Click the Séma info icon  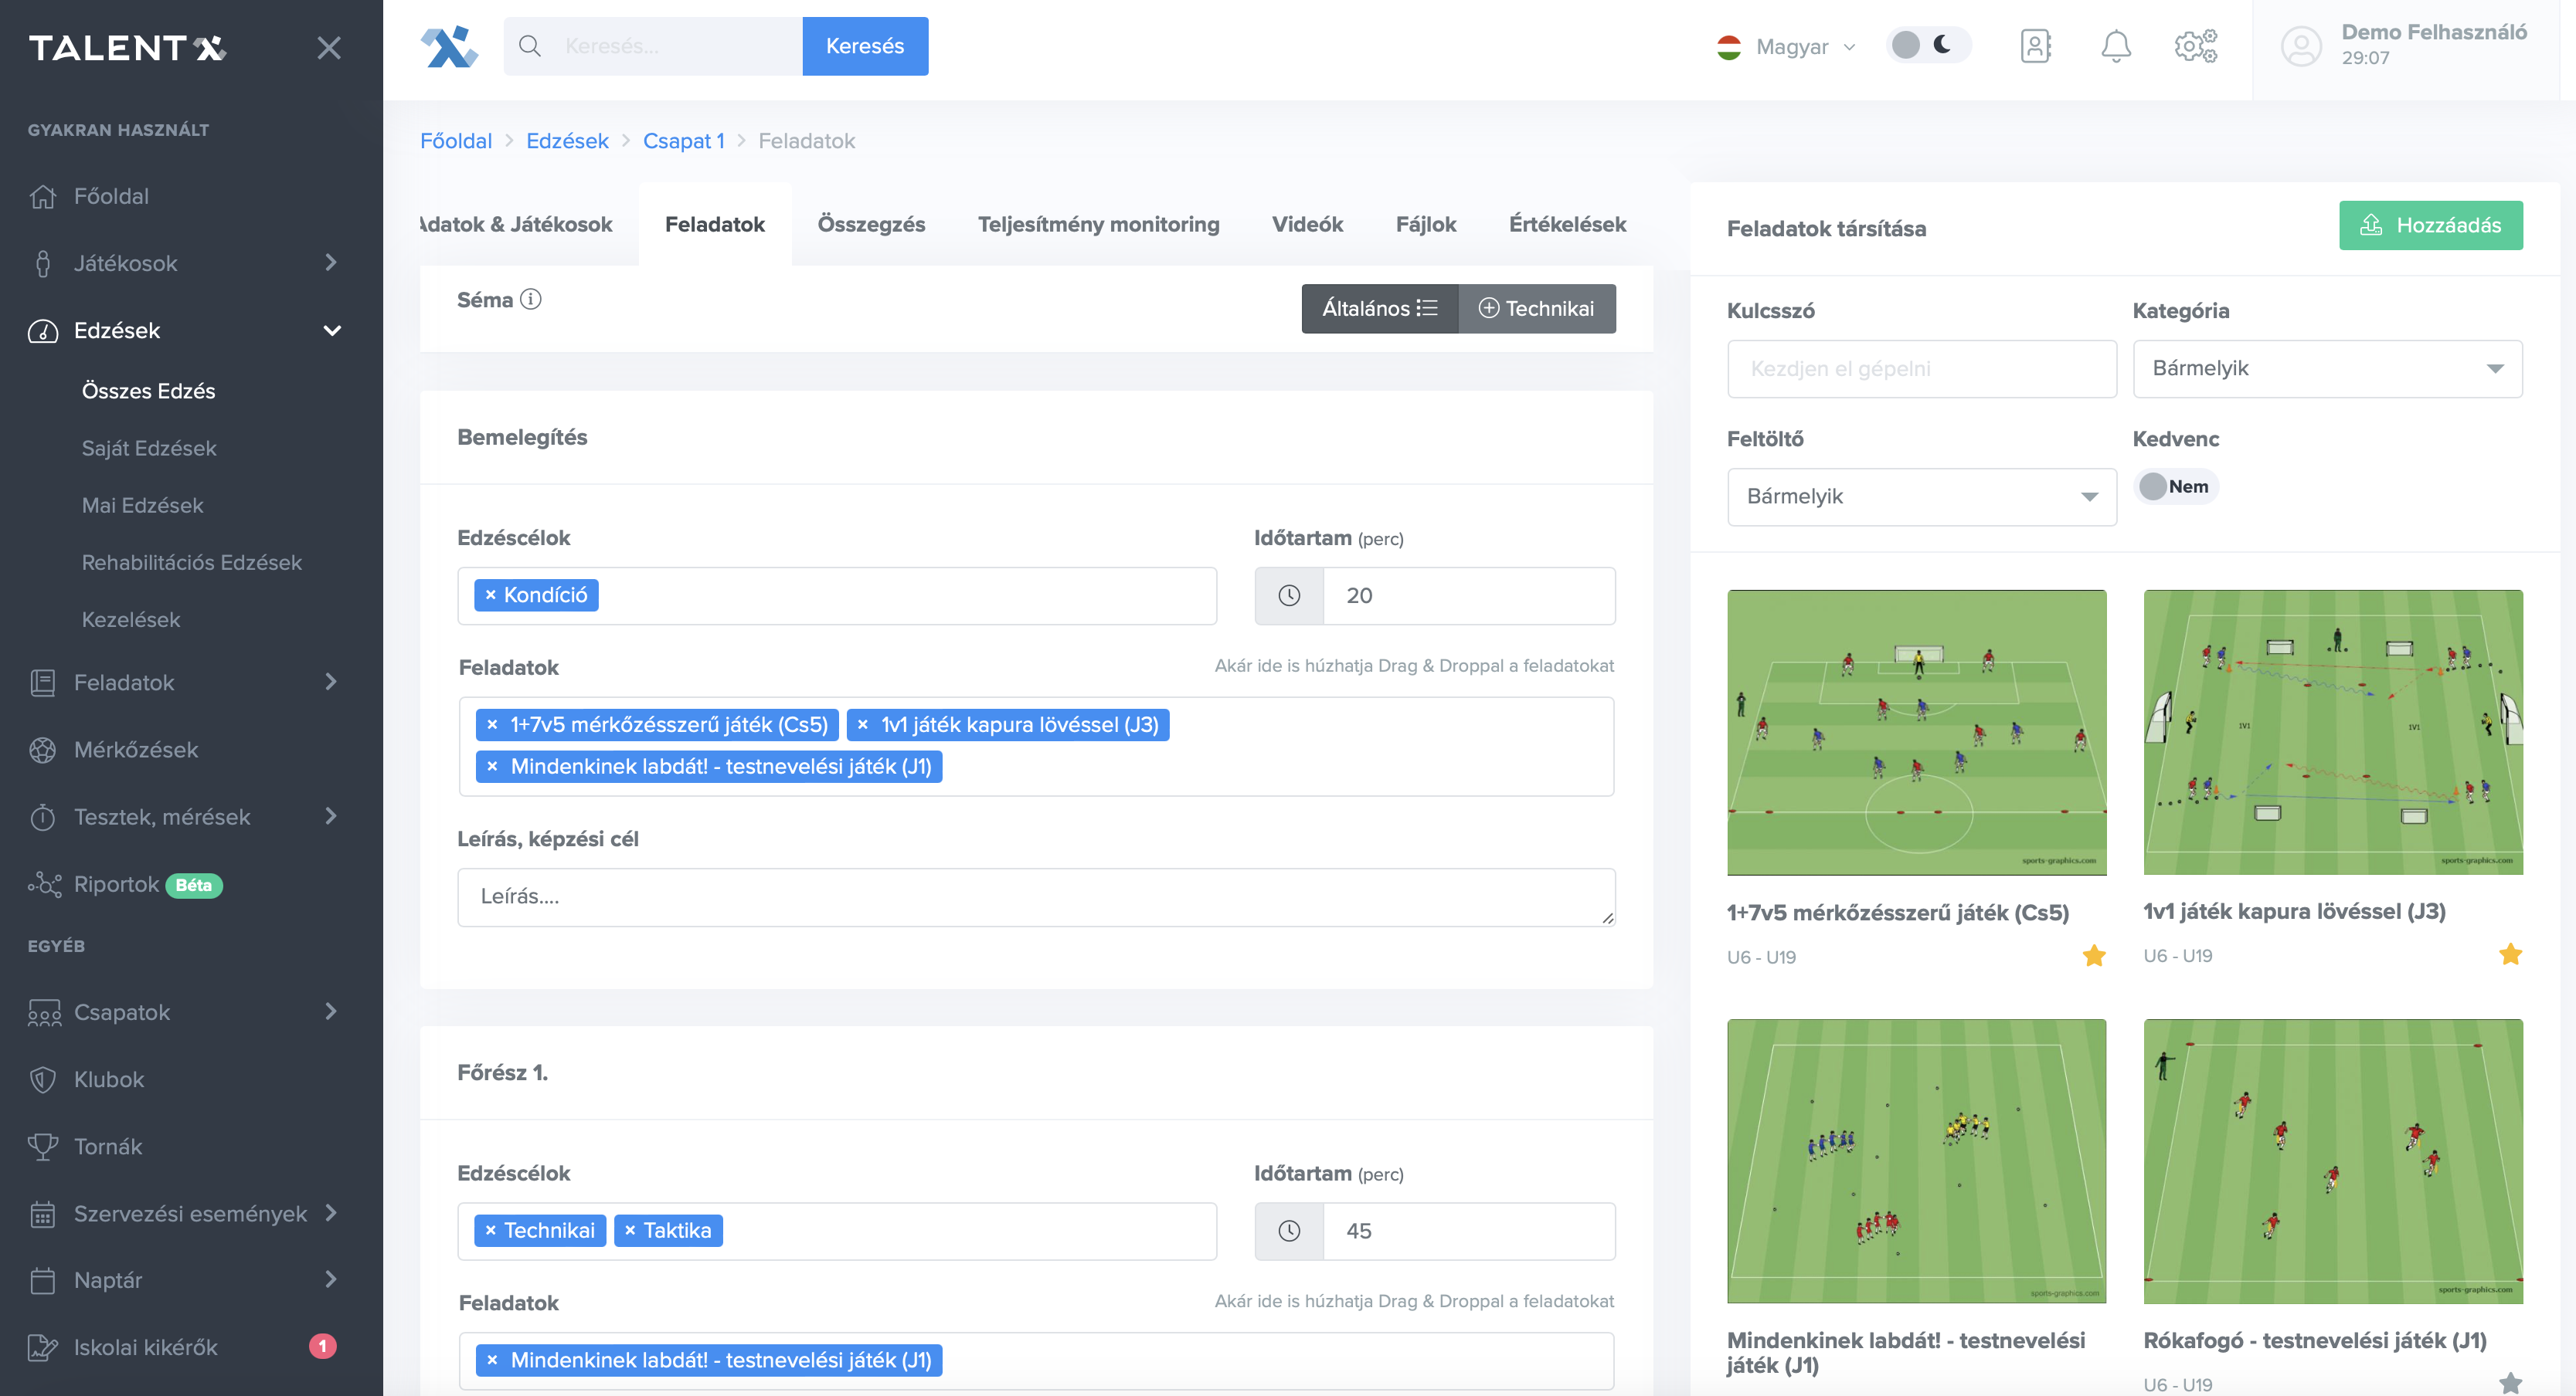point(531,300)
